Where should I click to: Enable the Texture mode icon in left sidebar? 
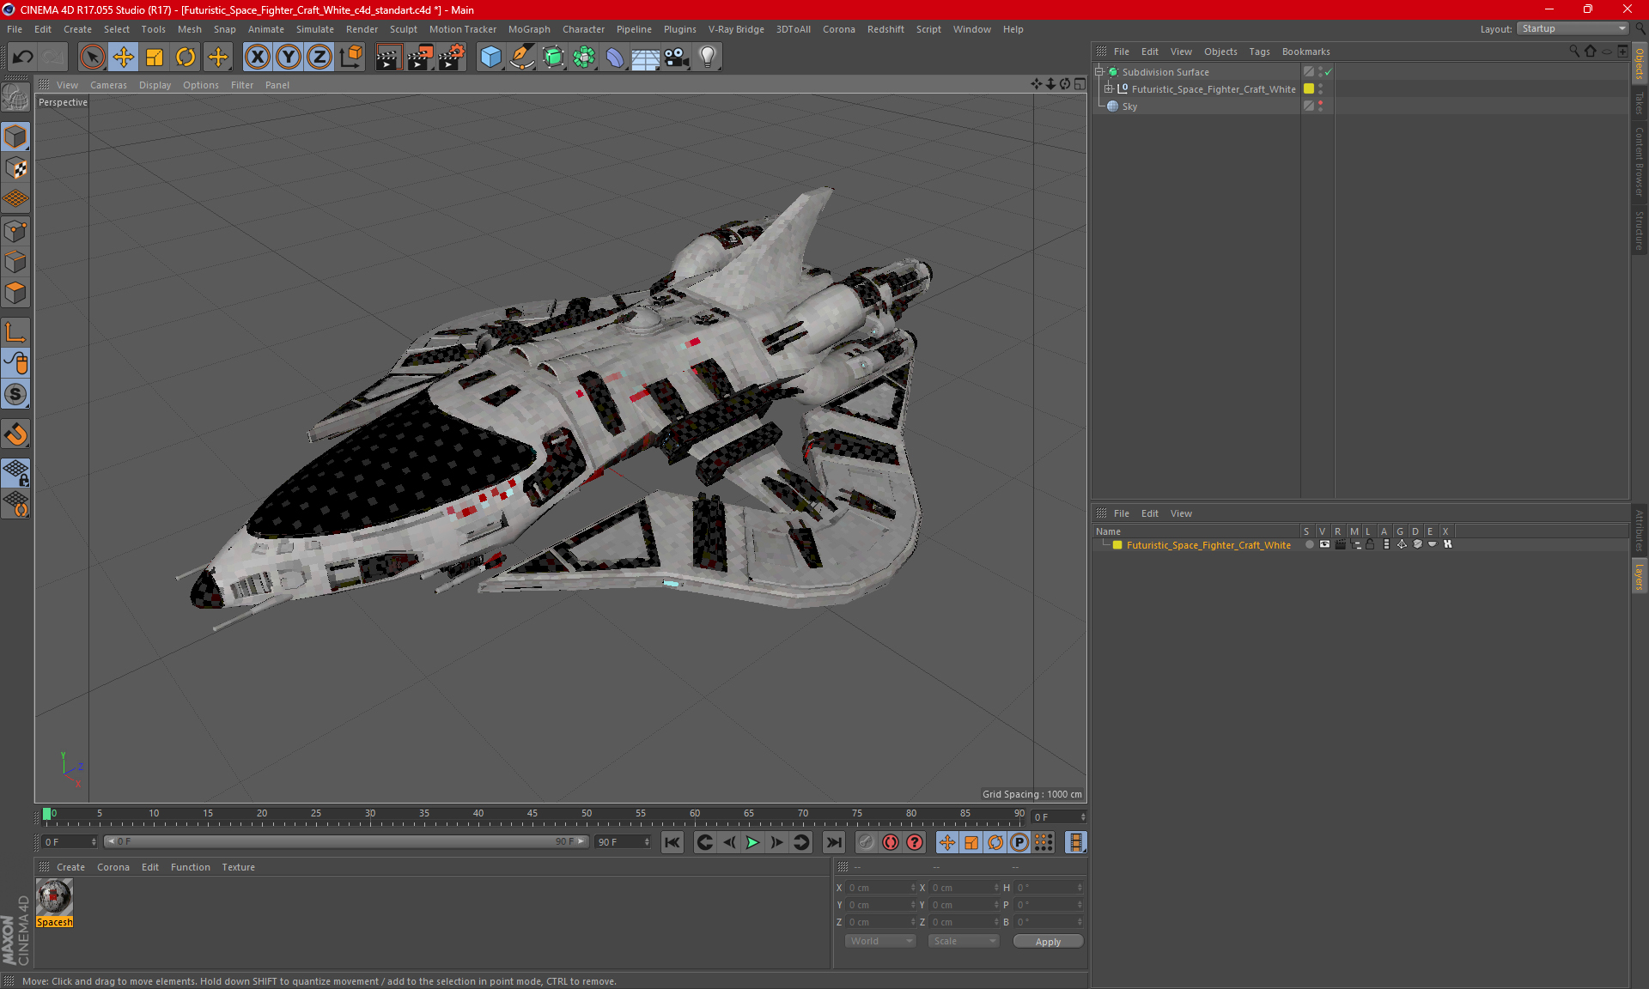[15, 168]
